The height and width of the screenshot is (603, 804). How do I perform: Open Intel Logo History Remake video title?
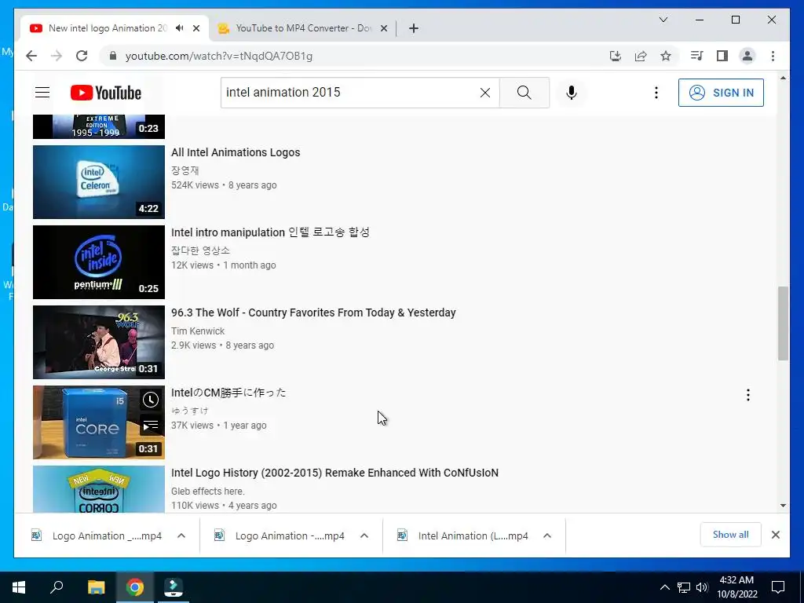pos(334,473)
